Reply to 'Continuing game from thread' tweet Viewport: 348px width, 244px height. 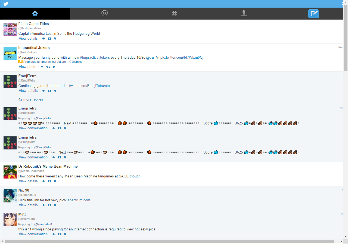[x=43, y=91]
